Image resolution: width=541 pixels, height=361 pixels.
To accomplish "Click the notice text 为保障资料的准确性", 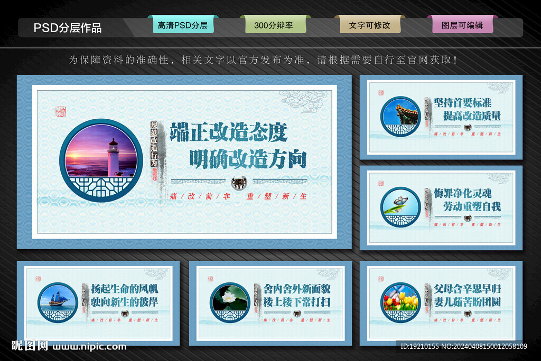I will 119,60.
